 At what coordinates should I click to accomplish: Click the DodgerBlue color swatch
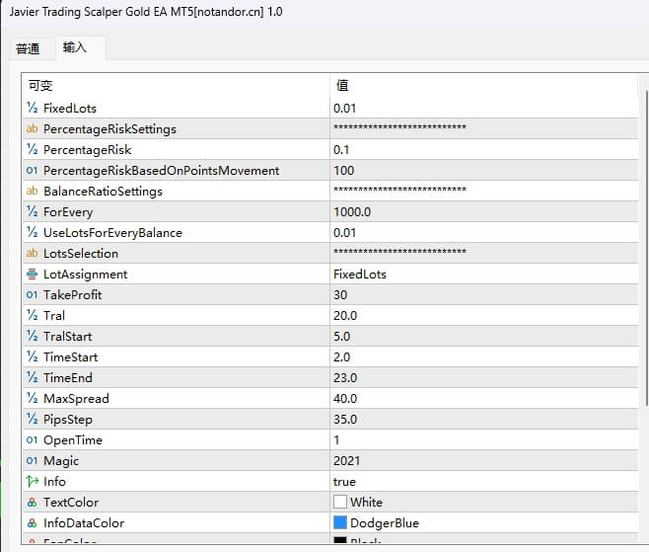[340, 522]
